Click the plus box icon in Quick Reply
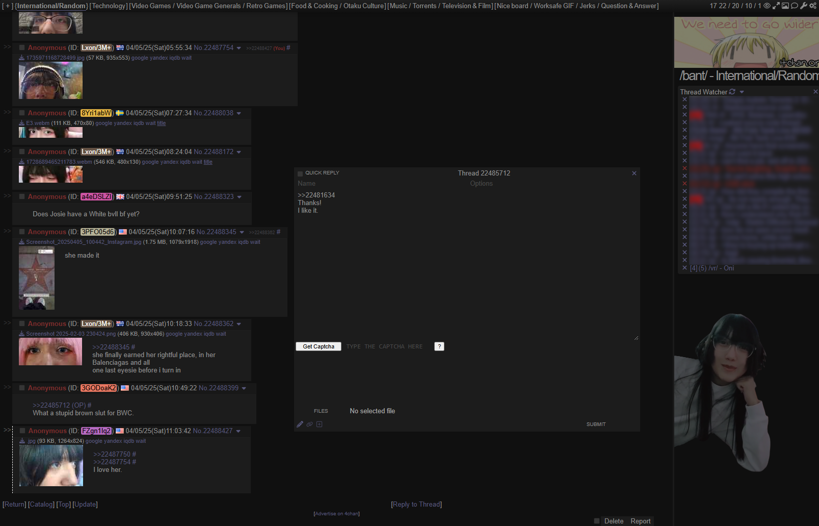 click(x=320, y=424)
